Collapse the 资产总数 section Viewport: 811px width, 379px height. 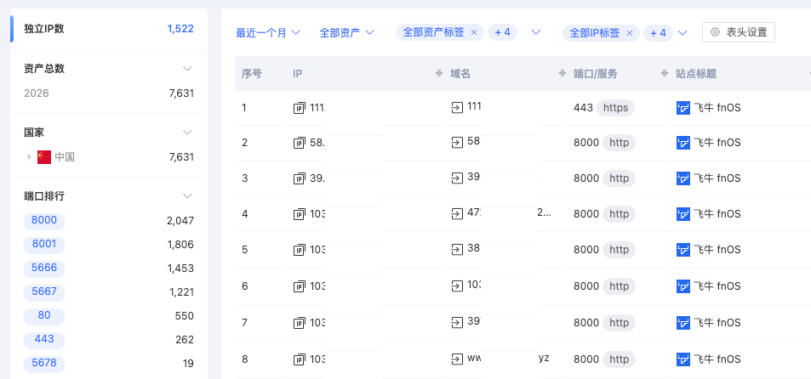click(x=188, y=68)
